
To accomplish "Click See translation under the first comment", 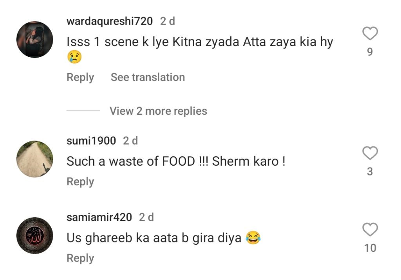I will [x=148, y=78].
